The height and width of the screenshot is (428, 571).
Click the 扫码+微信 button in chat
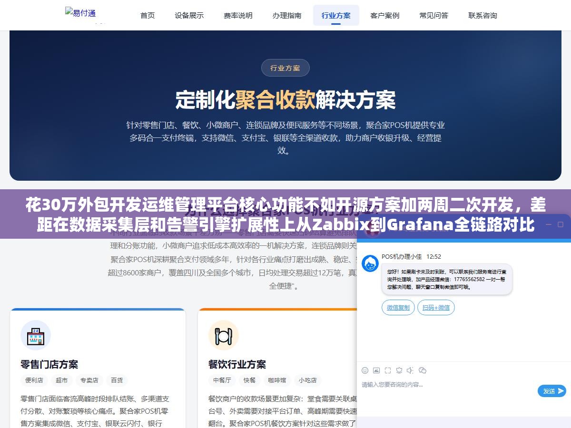(436, 308)
